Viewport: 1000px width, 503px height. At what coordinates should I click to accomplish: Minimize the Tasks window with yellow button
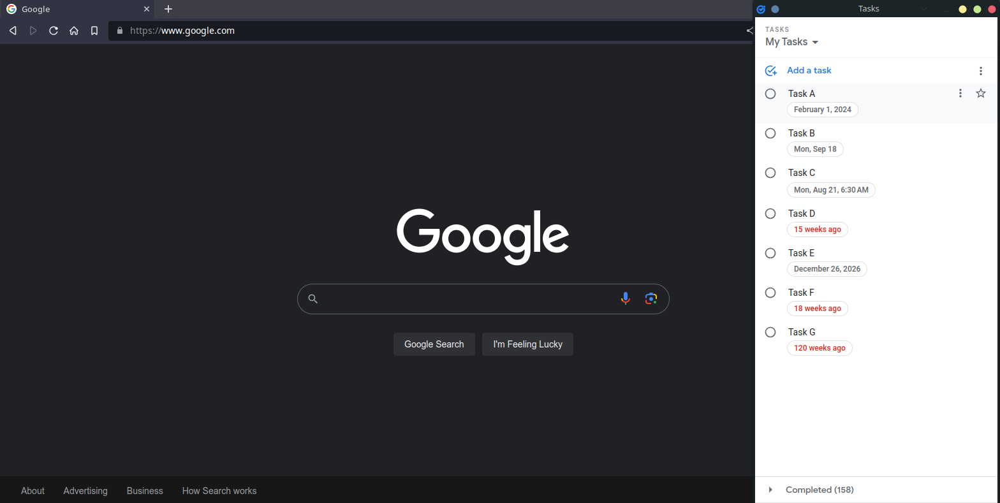click(x=962, y=9)
